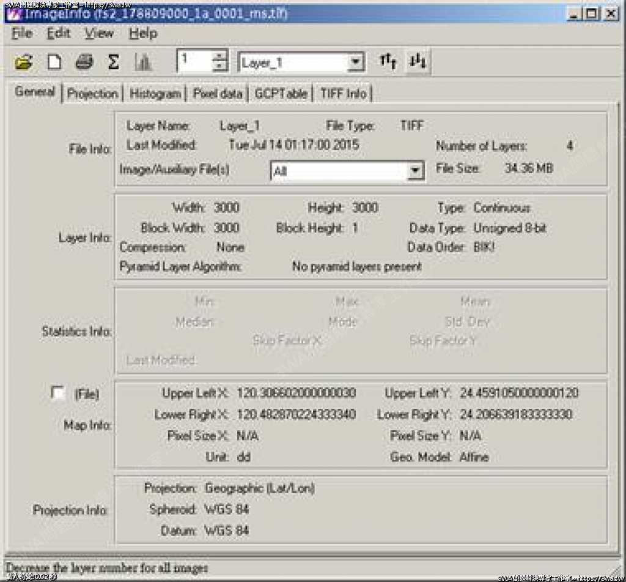This screenshot has height=582, width=626.
Task: Switch to the Histogram tab
Action: 155,94
